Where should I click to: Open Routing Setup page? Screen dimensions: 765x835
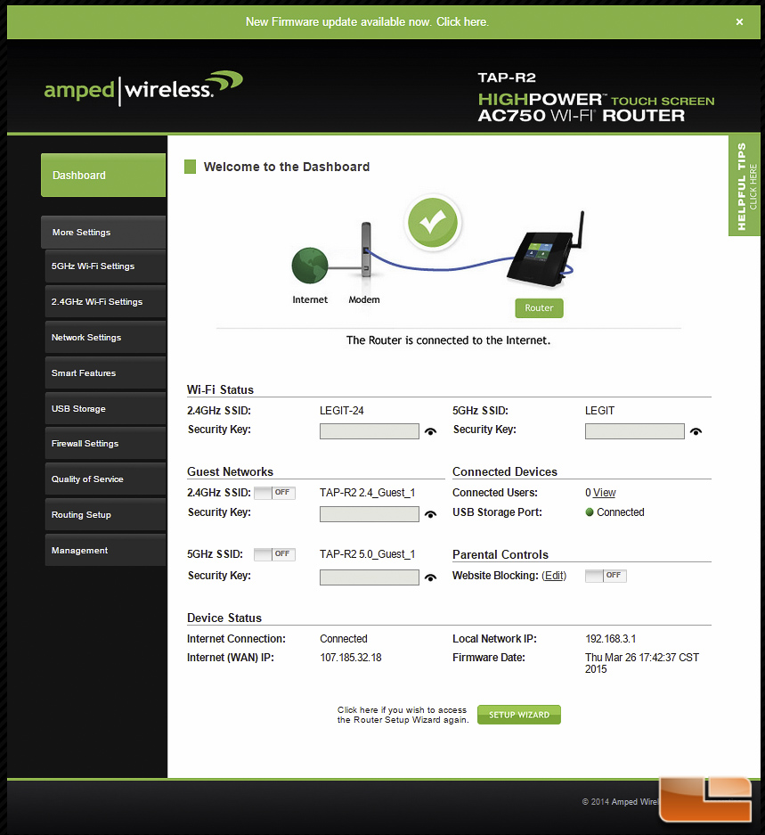point(105,515)
